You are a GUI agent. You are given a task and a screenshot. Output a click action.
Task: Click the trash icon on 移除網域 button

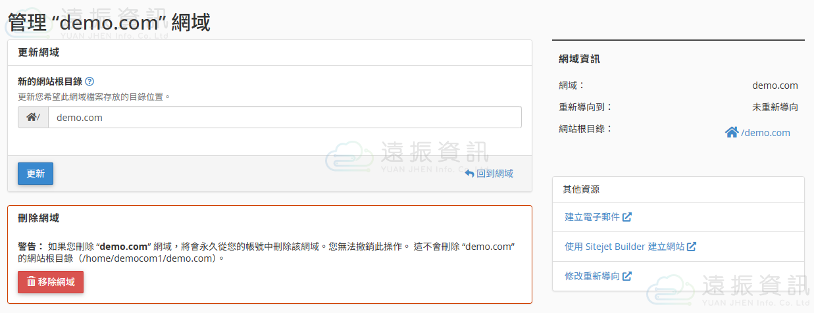(x=31, y=282)
